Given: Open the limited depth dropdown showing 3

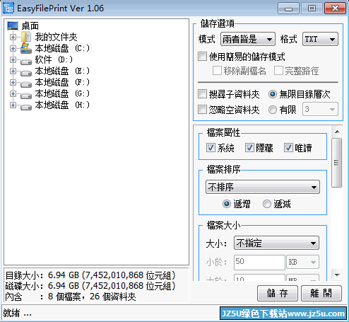Looking at the screenshot, I should click(x=320, y=109).
